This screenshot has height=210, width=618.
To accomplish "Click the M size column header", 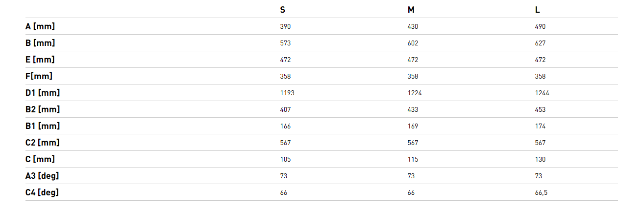I will (411, 10).
